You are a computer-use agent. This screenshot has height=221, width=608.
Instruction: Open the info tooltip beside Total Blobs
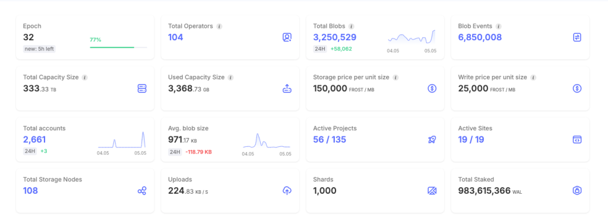351,27
